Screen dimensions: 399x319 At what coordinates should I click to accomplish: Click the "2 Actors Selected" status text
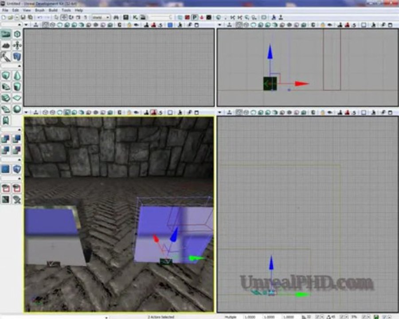(x=161, y=317)
